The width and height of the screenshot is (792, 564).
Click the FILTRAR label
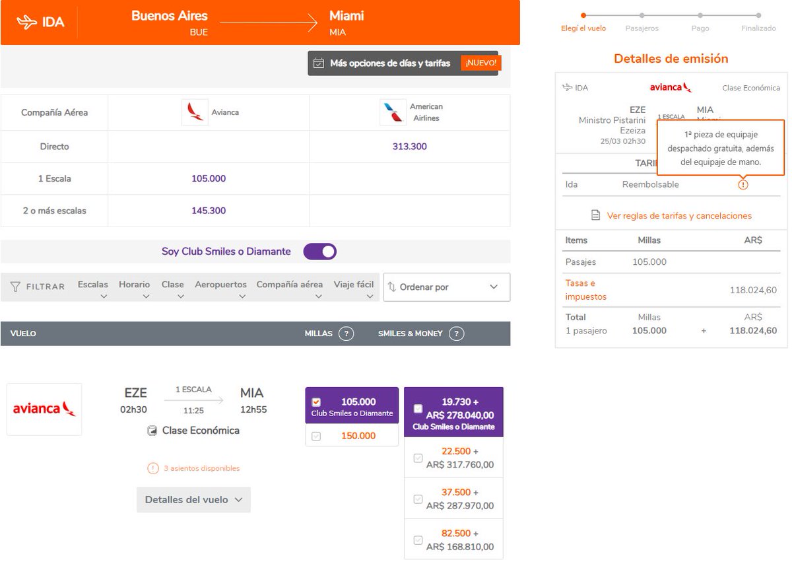coord(46,287)
